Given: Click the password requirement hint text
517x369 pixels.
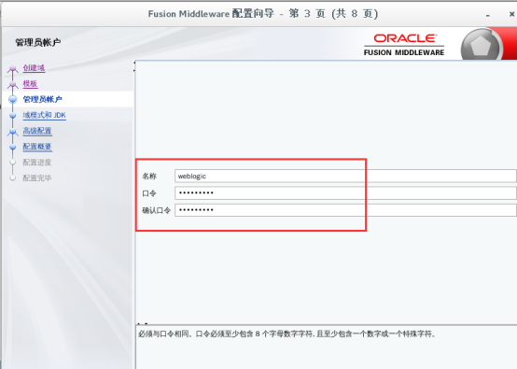Looking at the screenshot, I should 286,334.
